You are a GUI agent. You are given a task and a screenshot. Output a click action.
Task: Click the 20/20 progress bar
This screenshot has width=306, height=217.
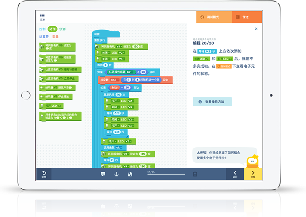166,174
